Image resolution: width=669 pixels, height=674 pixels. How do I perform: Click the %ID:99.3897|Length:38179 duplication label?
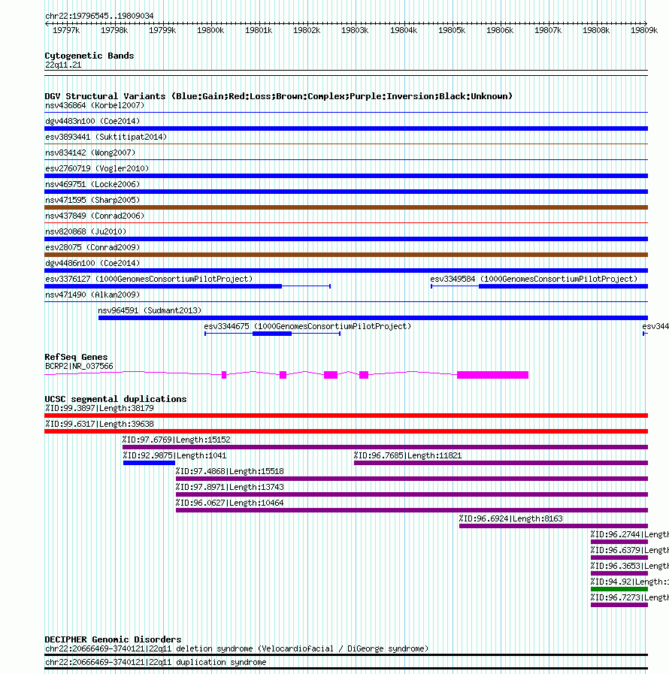pos(99,408)
